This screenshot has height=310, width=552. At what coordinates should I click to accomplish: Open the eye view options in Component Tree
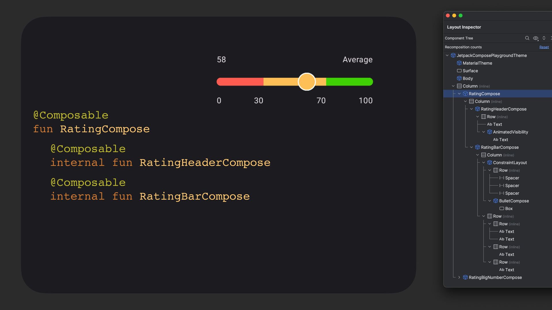point(536,38)
